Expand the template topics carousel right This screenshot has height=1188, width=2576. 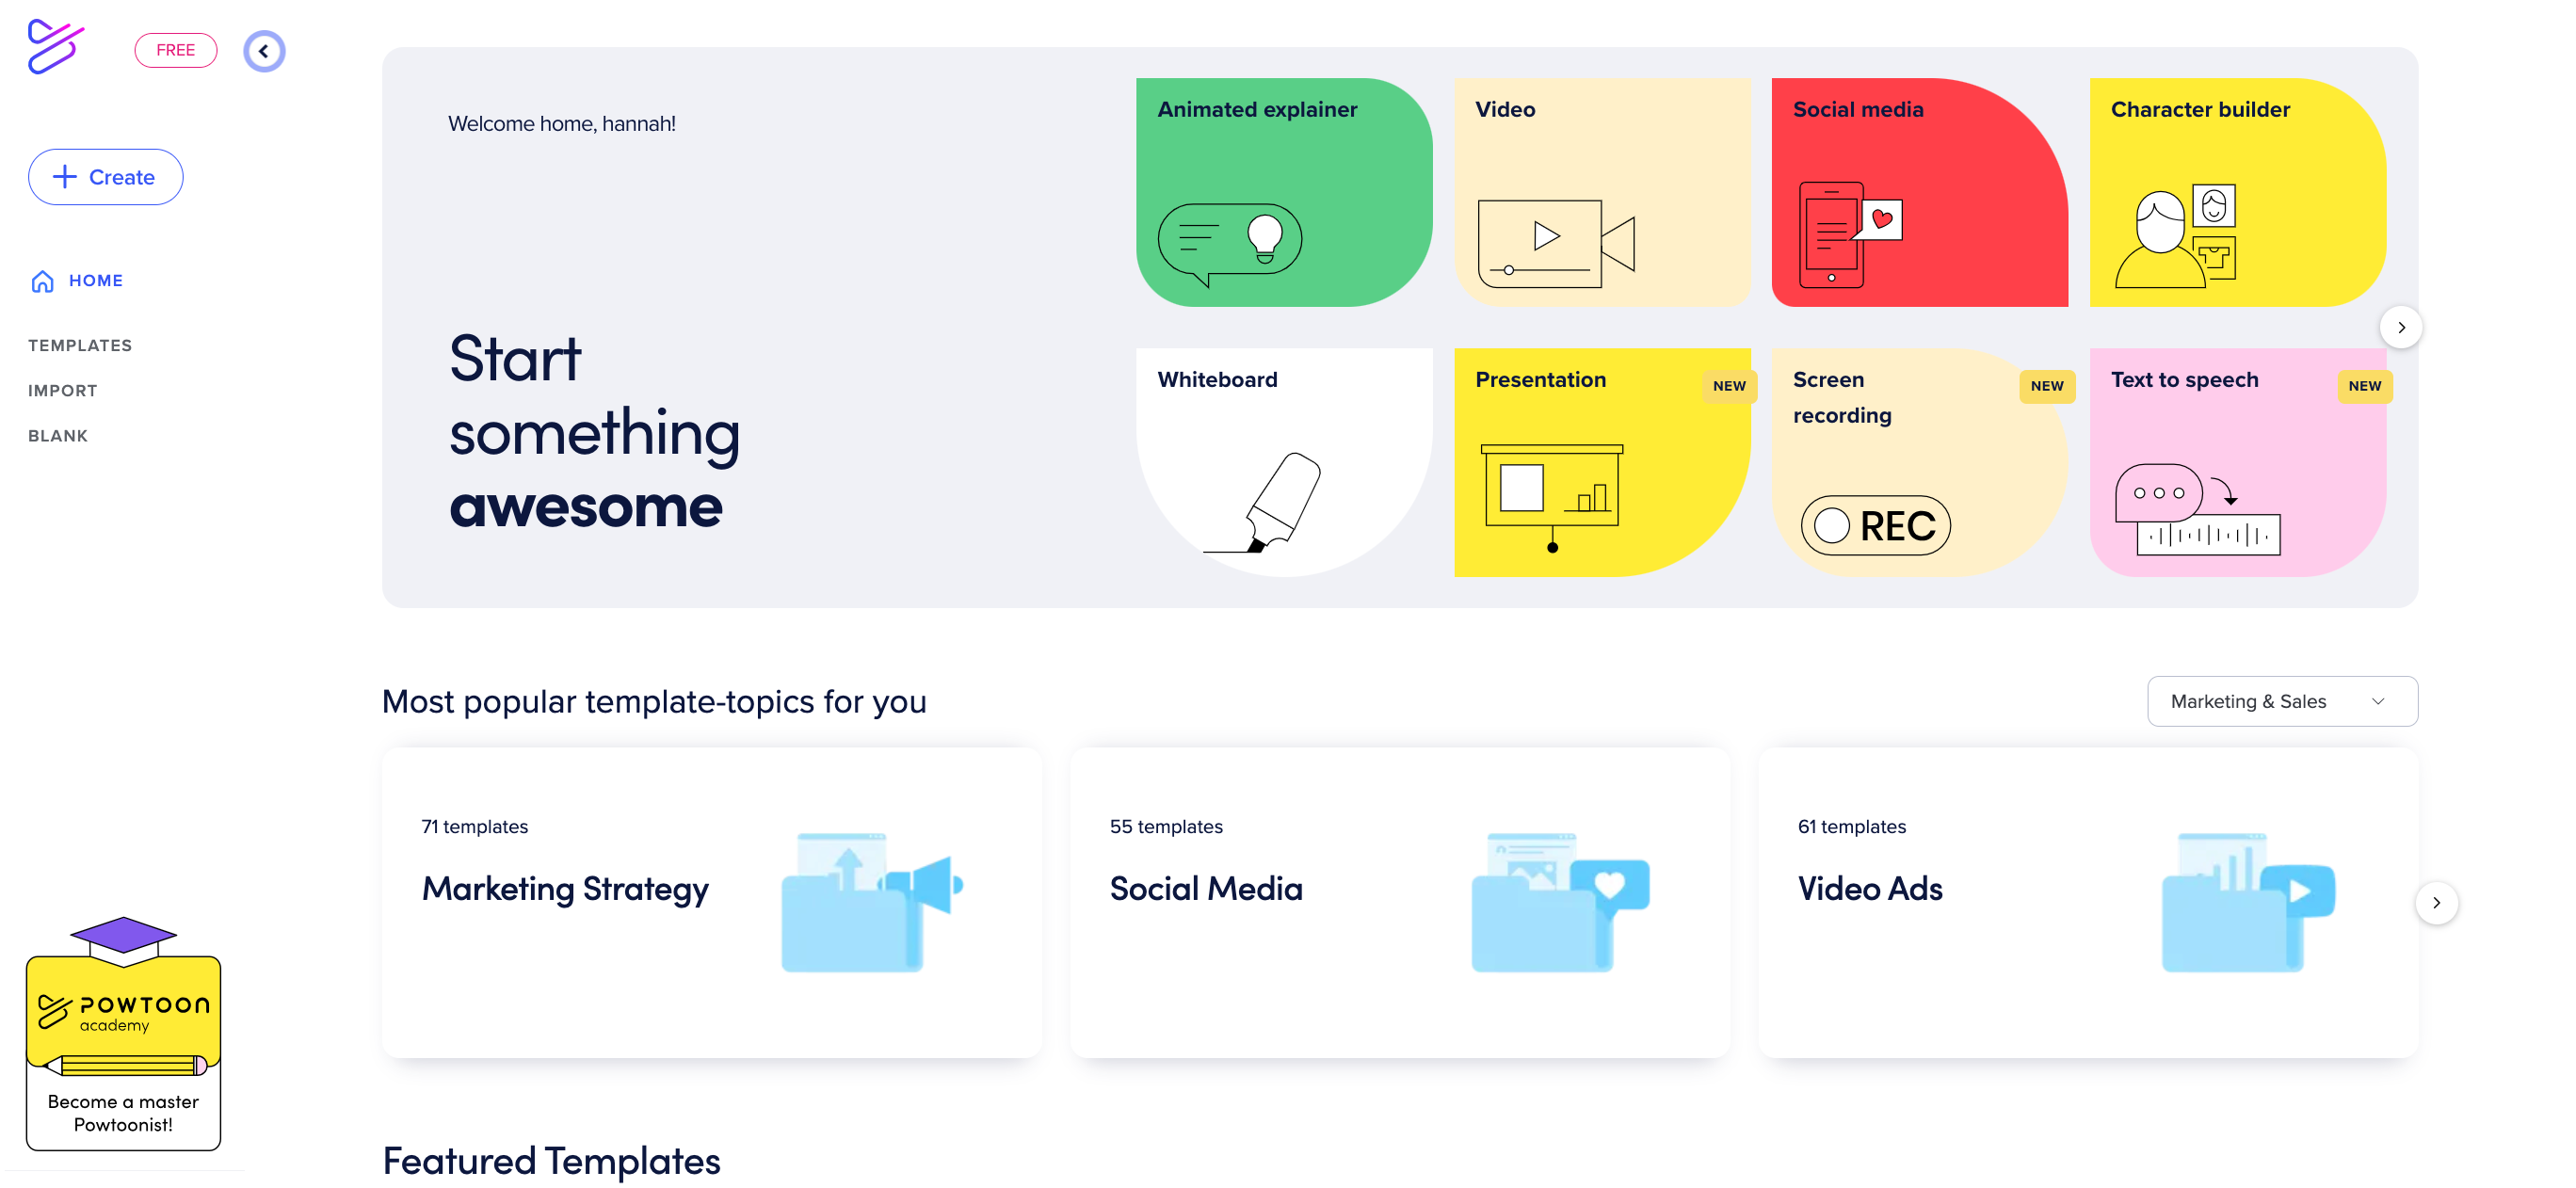pyautogui.click(x=2437, y=902)
